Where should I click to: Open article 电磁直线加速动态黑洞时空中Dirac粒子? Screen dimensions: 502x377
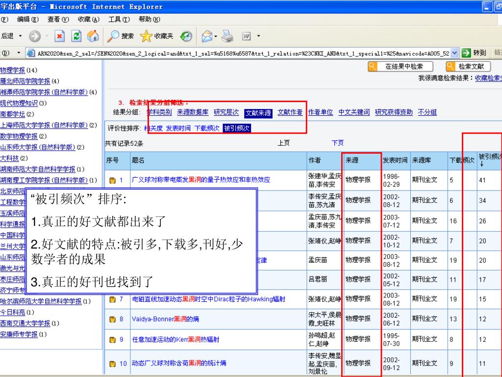(x=208, y=299)
